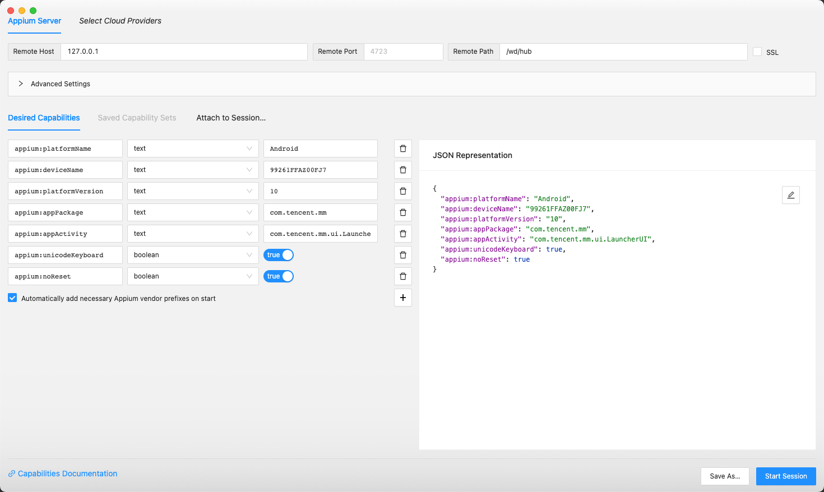Viewport: 824px width, 492px height.
Task: Delete the appium:unicodeKeyboard capability row
Action: click(402, 255)
